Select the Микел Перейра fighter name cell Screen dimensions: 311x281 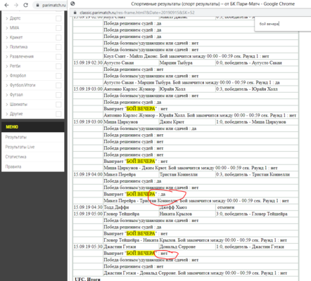[x=131, y=174]
